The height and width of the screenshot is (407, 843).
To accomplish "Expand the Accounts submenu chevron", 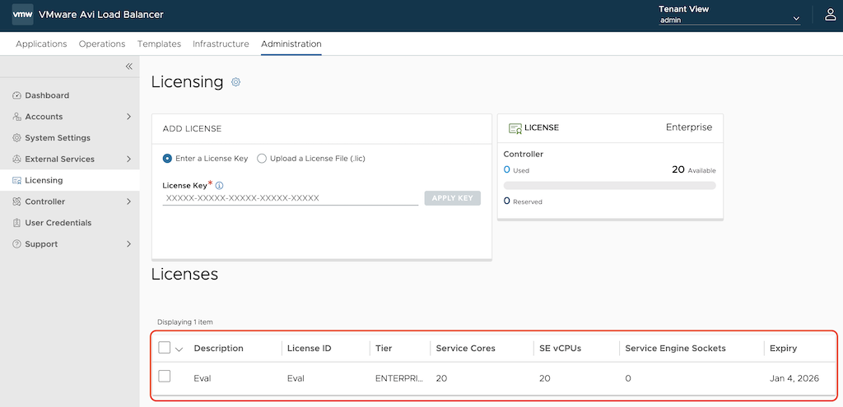I will pyautogui.click(x=129, y=117).
